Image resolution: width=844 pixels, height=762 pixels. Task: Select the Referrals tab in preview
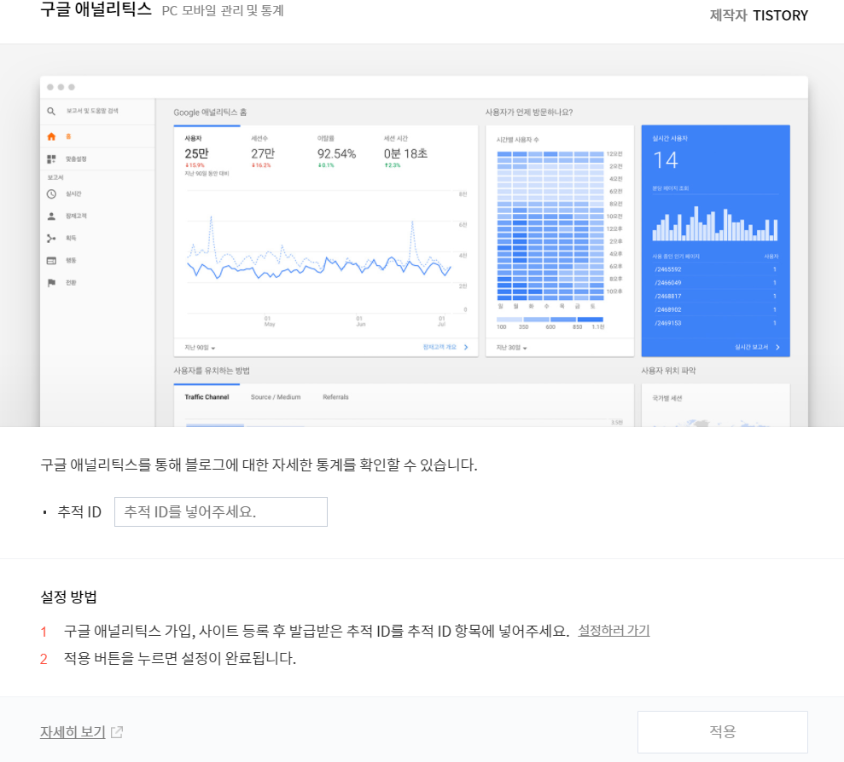point(336,397)
